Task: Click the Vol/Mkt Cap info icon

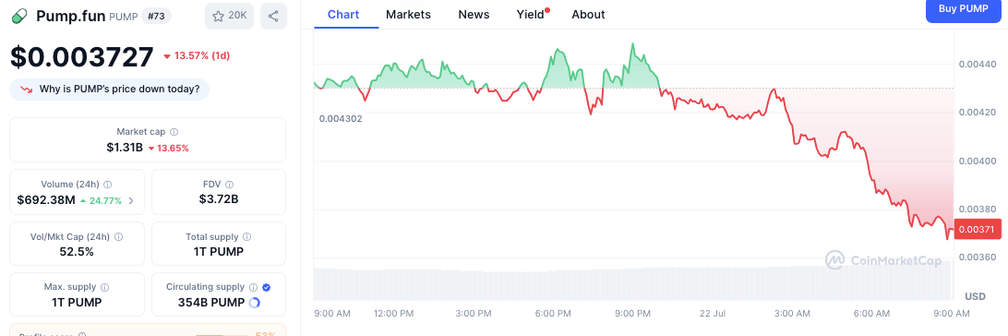Action: point(118,236)
